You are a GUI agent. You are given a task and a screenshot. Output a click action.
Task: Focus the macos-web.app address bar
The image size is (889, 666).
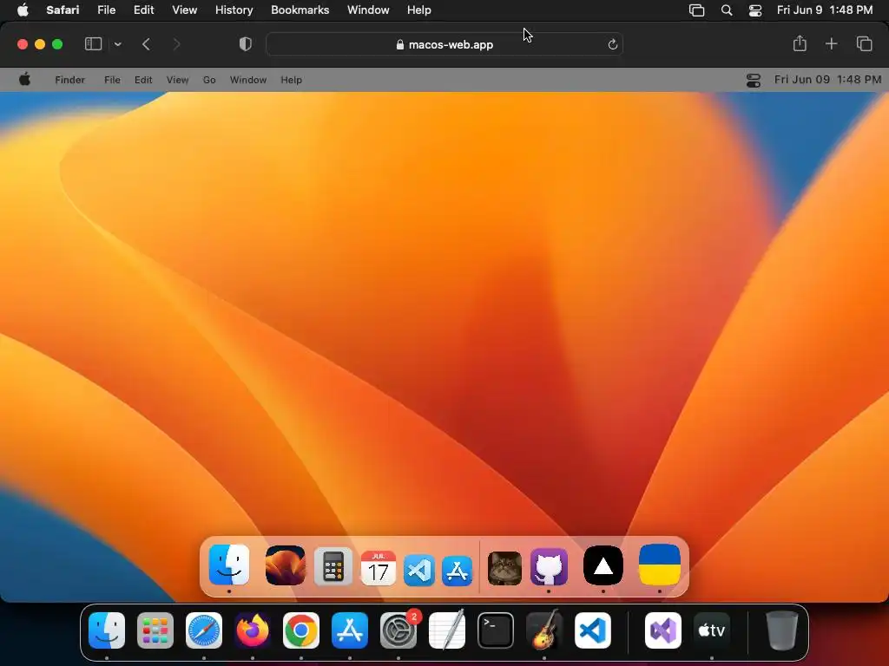[x=444, y=44]
